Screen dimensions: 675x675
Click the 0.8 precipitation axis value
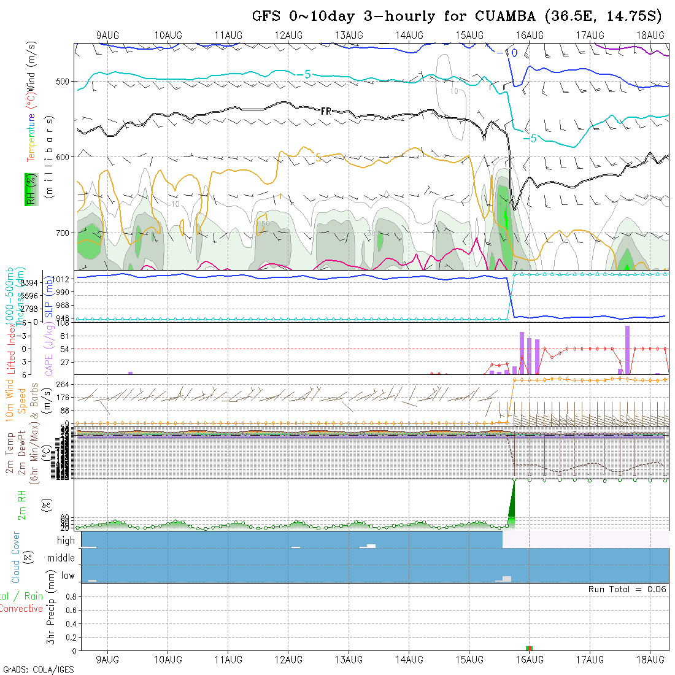(x=71, y=596)
